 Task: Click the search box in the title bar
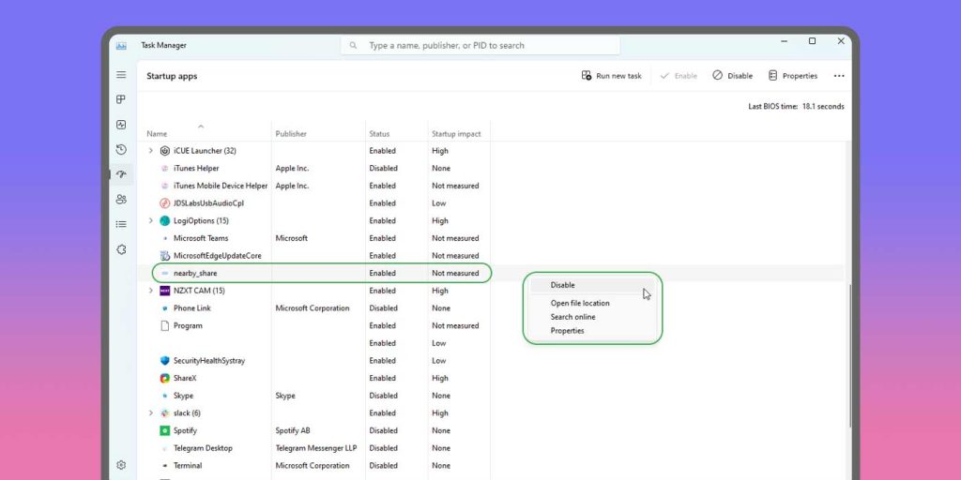480,45
